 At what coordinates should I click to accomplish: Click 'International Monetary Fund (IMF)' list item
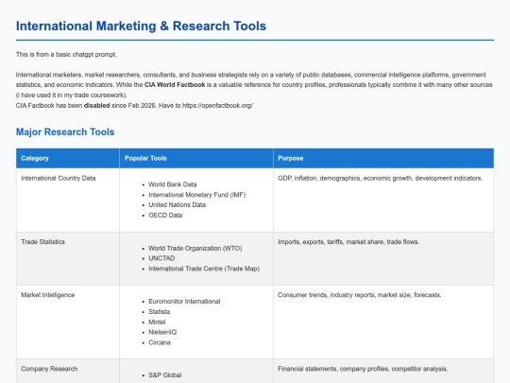[x=196, y=195]
